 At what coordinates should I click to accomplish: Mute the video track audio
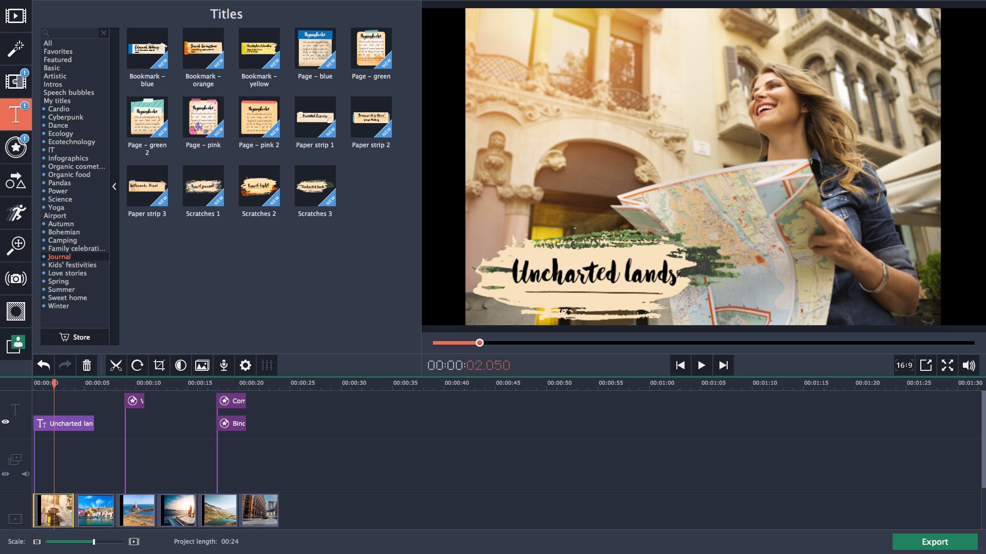point(26,474)
